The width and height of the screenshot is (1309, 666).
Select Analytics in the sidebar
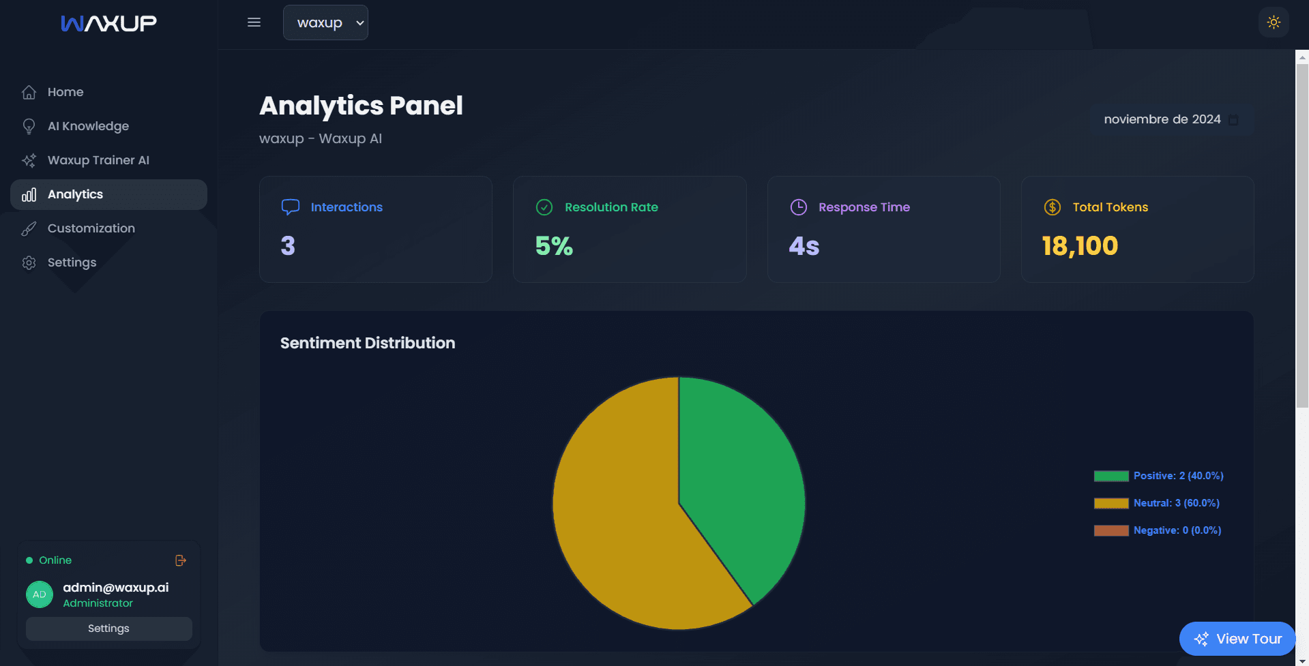(x=75, y=194)
